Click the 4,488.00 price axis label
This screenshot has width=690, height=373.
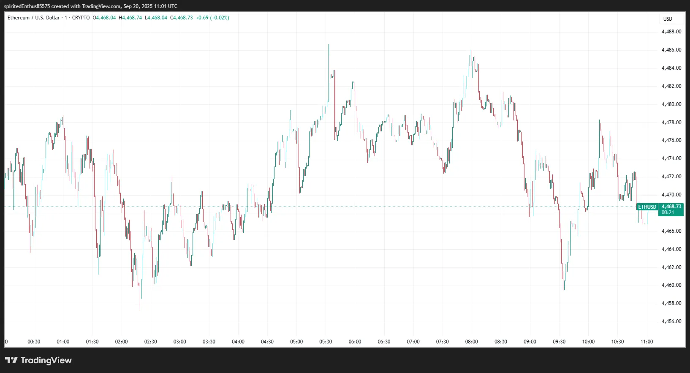[671, 32]
